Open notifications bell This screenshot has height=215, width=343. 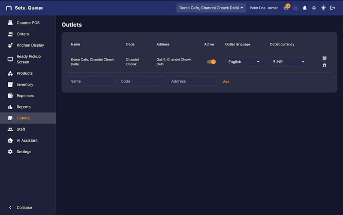pos(304,8)
